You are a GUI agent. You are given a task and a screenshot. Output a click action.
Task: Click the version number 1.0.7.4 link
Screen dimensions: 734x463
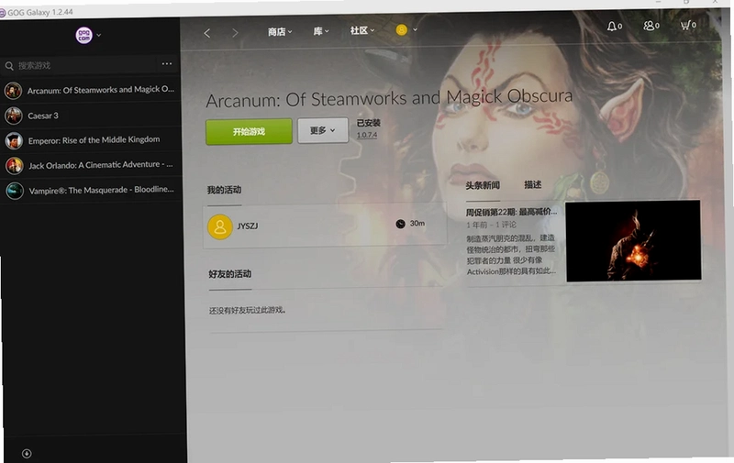[366, 135]
